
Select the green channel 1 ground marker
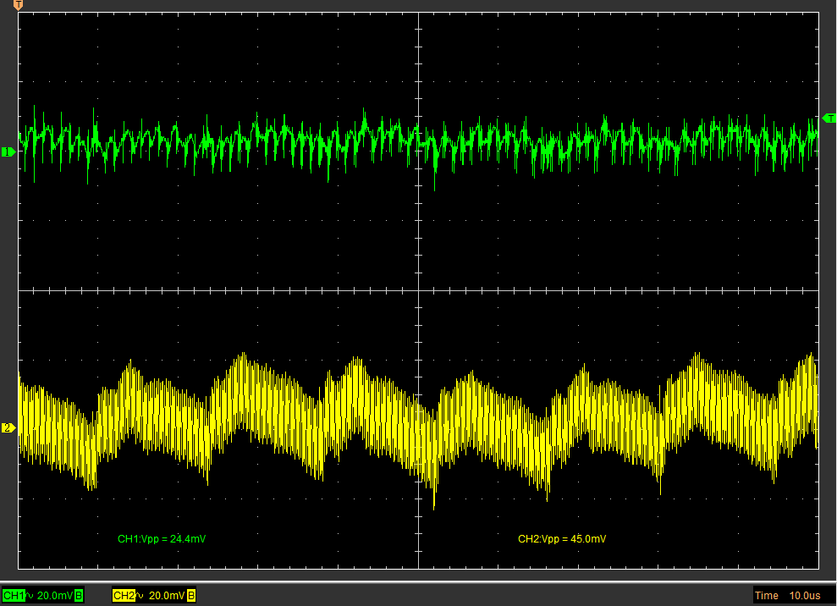click(8, 152)
